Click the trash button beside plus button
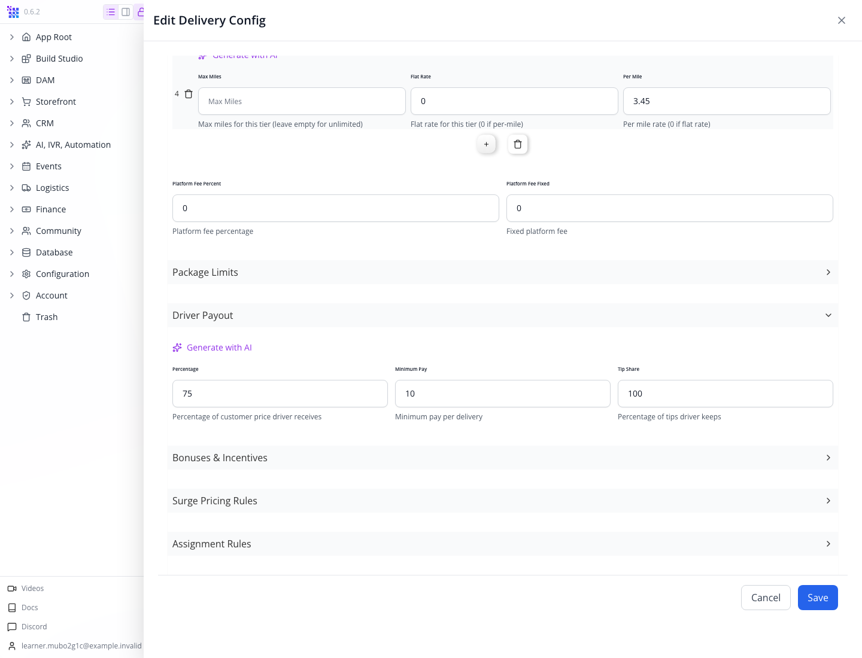 518,144
